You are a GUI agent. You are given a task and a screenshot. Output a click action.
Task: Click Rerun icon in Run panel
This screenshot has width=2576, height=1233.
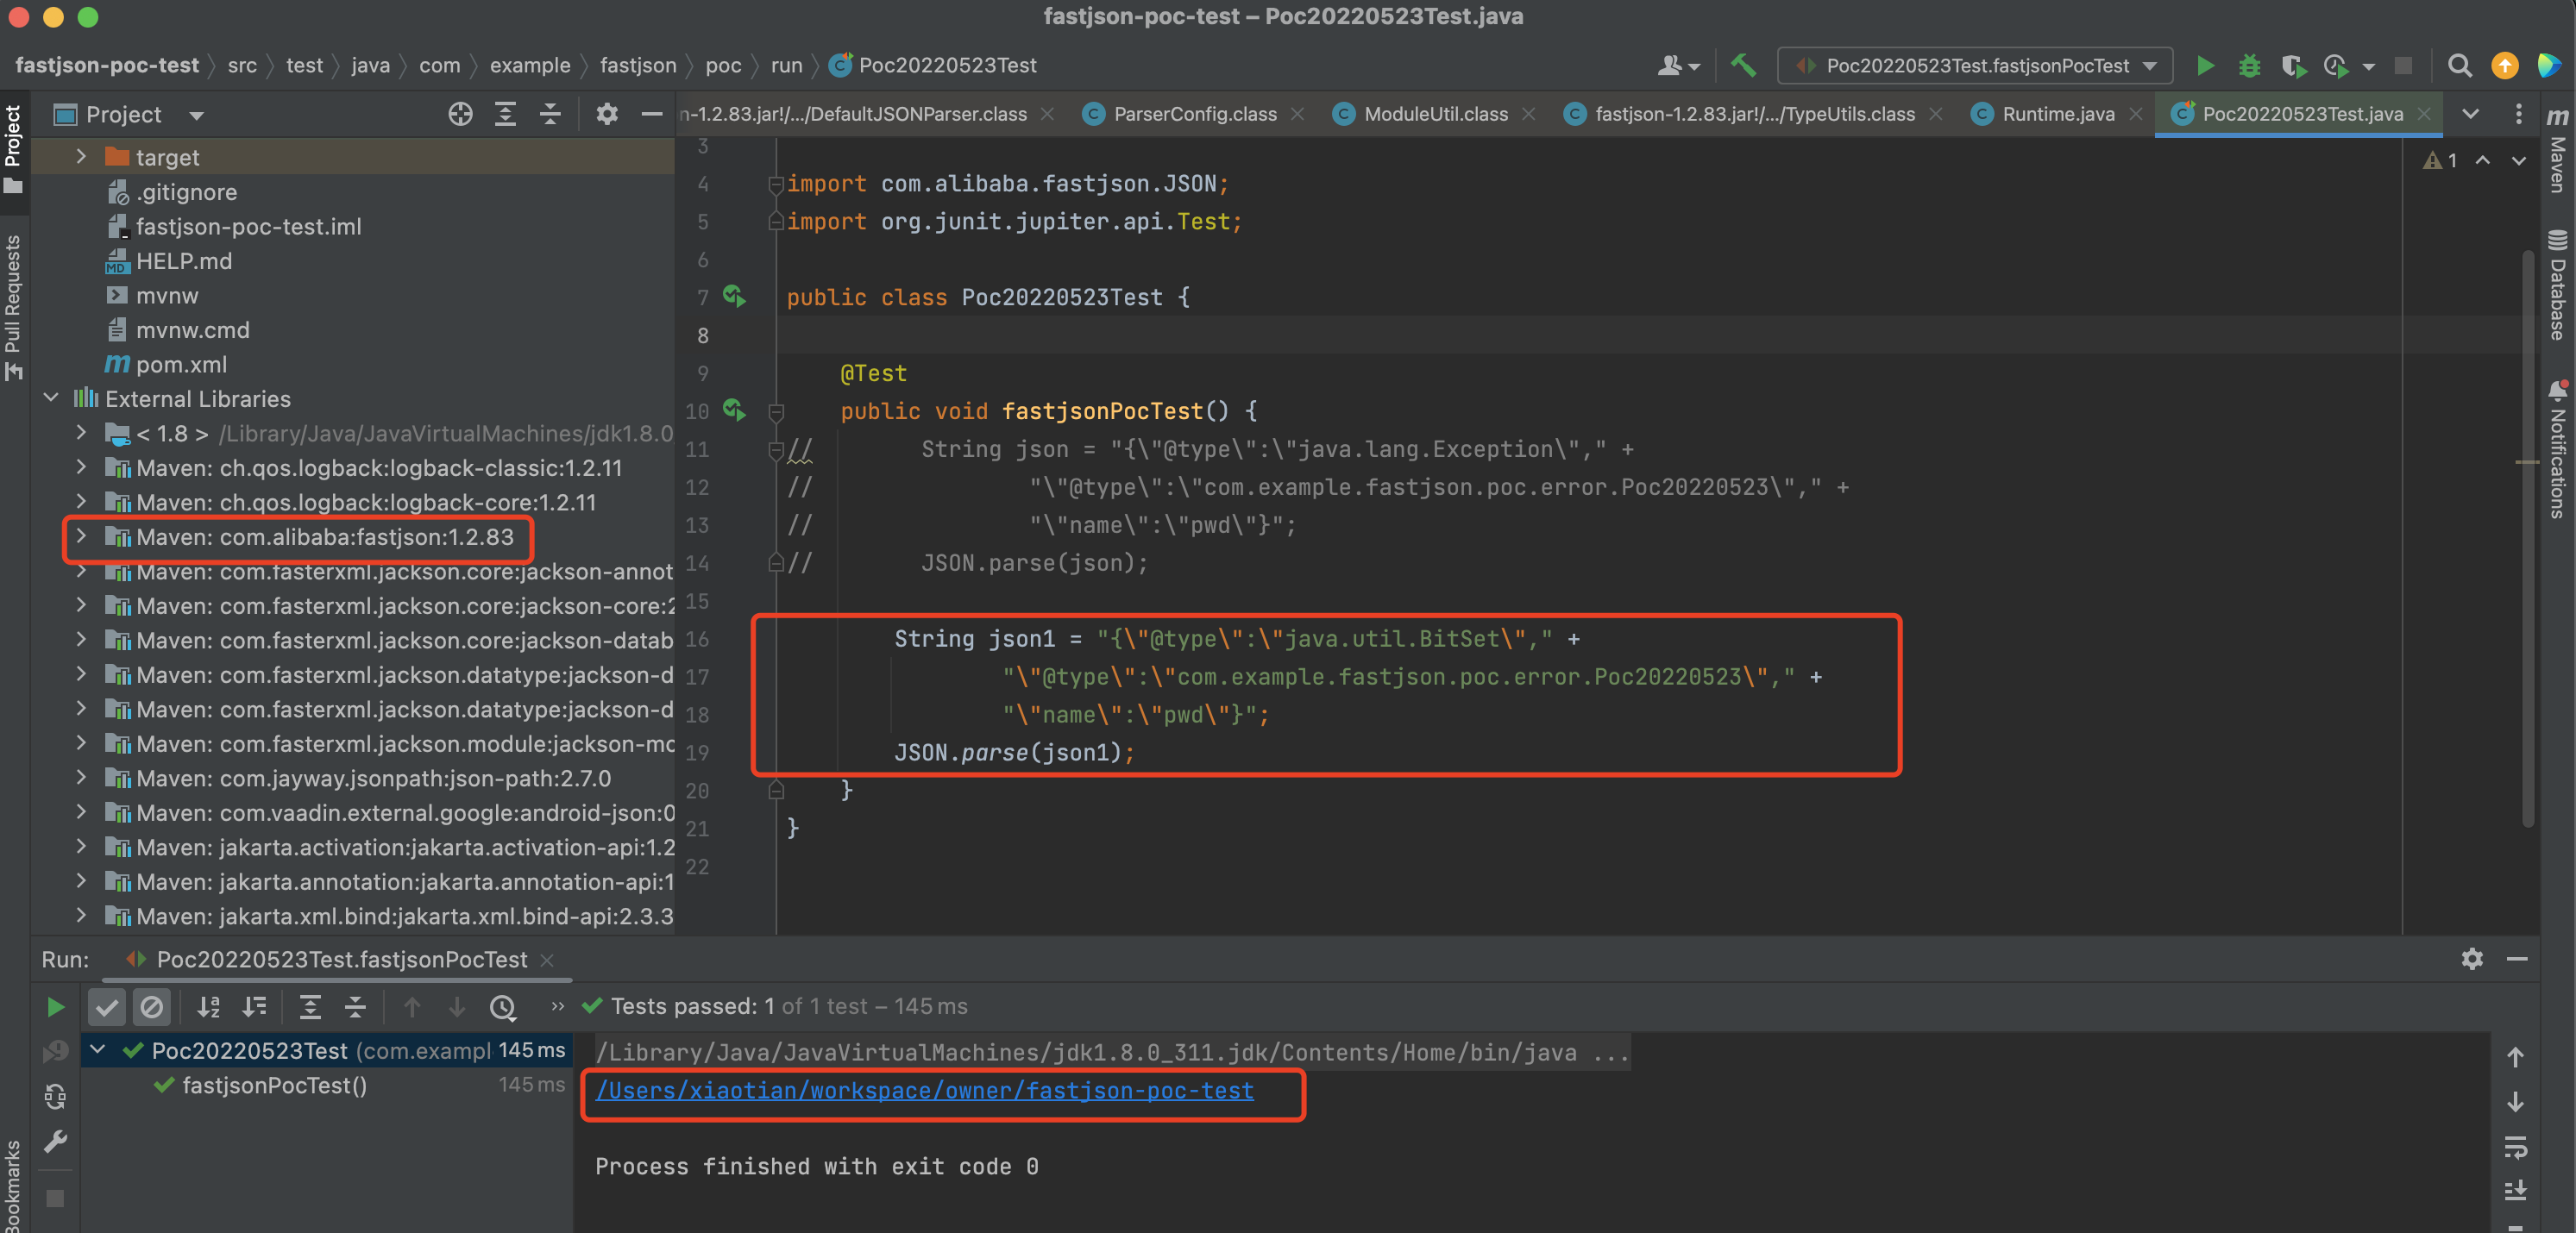click(56, 1007)
